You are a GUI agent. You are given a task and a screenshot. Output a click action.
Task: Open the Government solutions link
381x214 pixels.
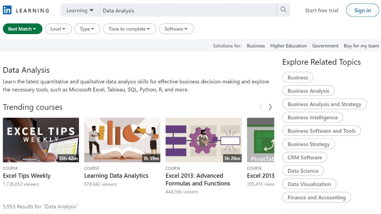(x=325, y=46)
